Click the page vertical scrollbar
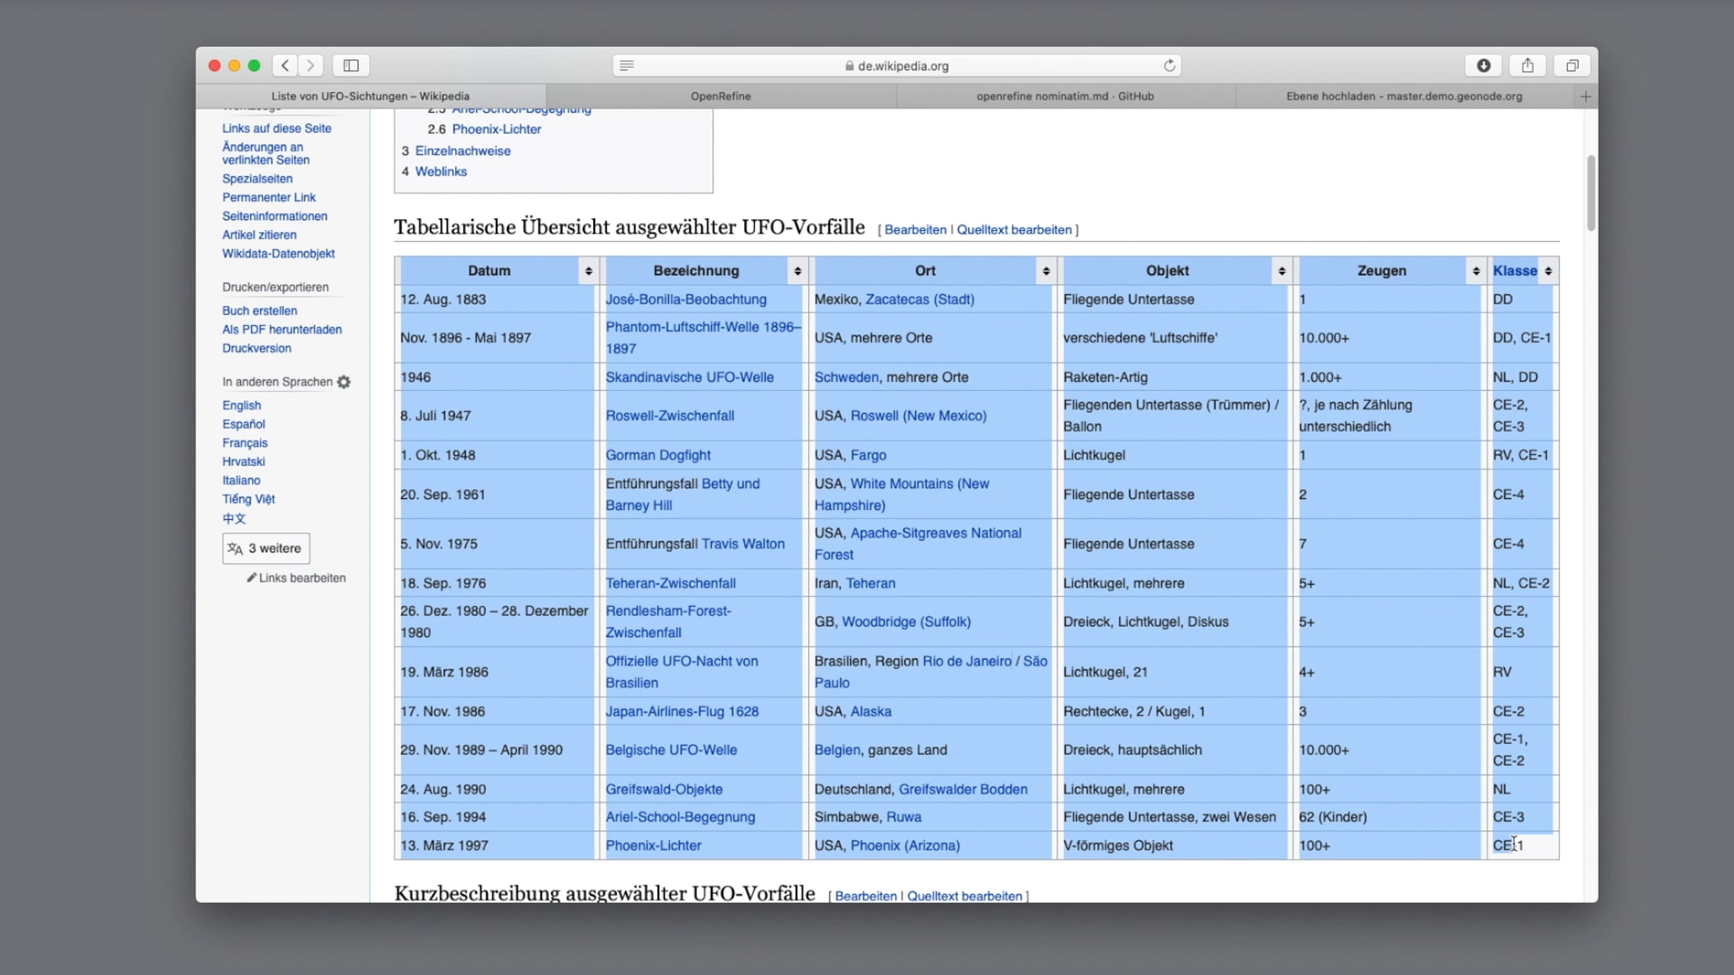This screenshot has width=1734, height=975. (x=1590, y=193)
